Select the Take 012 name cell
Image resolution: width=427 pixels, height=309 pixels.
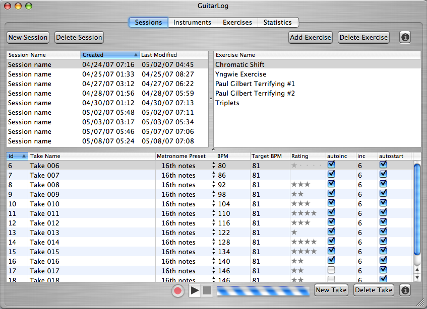[x=92, y=223]
